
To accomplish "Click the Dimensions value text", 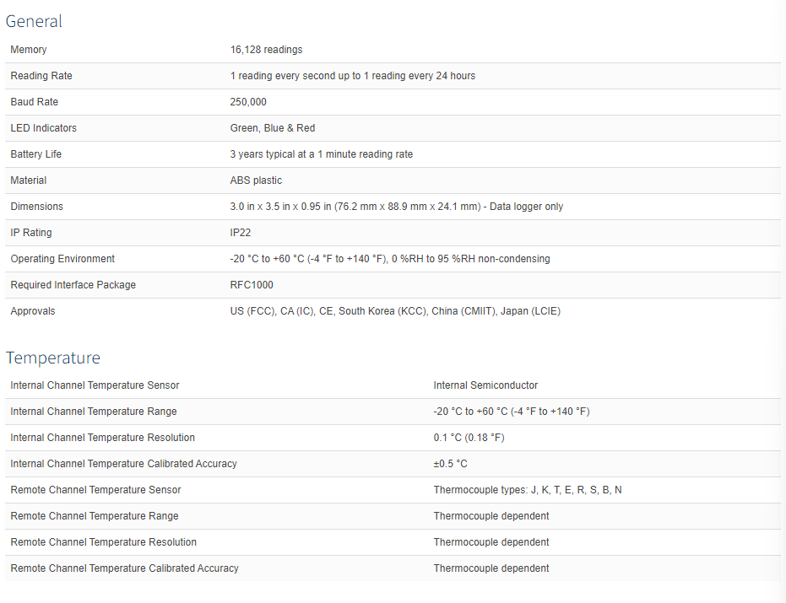I will click(397, 207).
